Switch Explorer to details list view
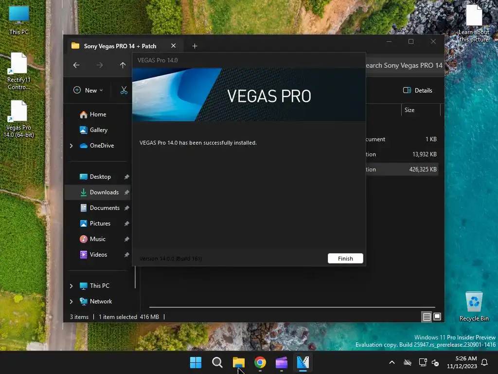Image resolution: width=498 pixels, height=374 pixels. click(427, 317)
